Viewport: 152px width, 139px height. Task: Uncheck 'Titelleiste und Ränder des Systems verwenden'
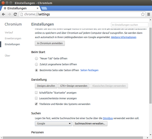(36, 104)
